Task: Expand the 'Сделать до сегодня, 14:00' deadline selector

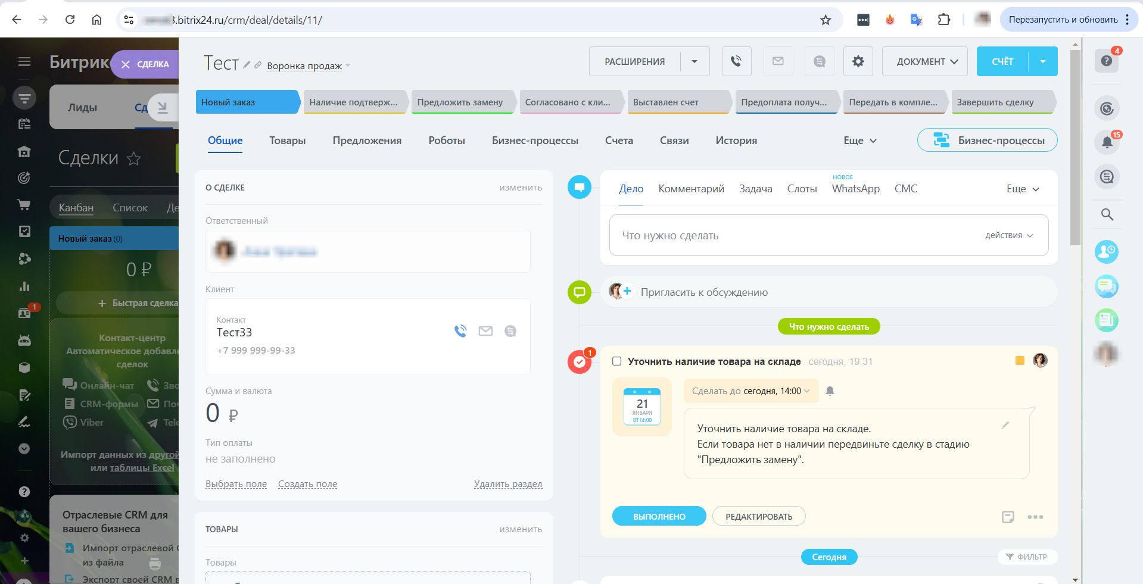Action: tap(750, 391)
